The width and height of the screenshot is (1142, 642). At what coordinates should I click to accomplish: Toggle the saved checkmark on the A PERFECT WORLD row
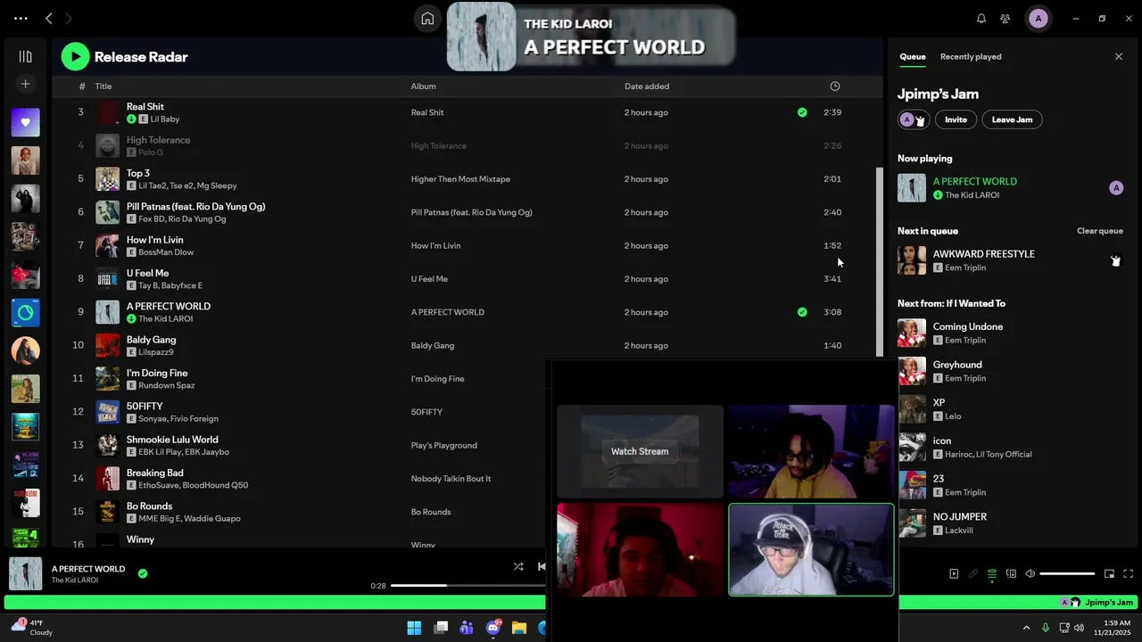802,312
